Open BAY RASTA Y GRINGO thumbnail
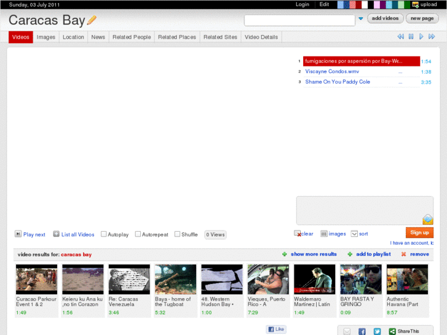The width and height of the screenshot is (447, 335). (361, 279)
